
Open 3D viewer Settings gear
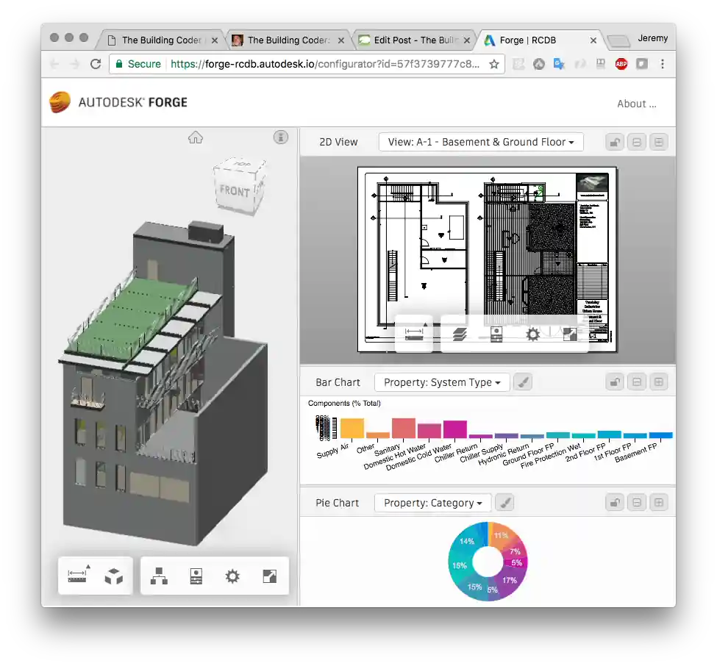(x=232, y=576)
